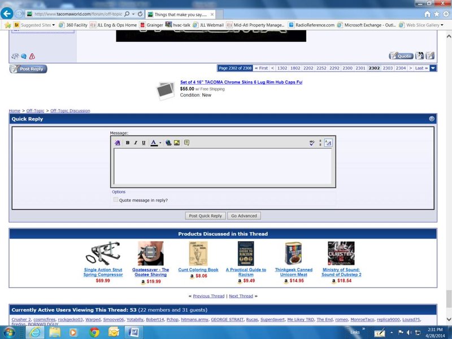Open Web Slice Gallery dropdown
The image size is (452, 339).
421,25
